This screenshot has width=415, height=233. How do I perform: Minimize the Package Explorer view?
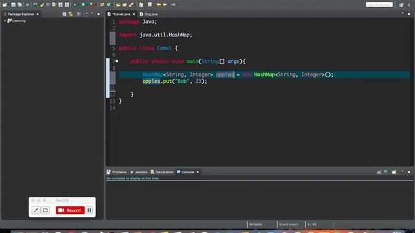(x=92, y=14)
